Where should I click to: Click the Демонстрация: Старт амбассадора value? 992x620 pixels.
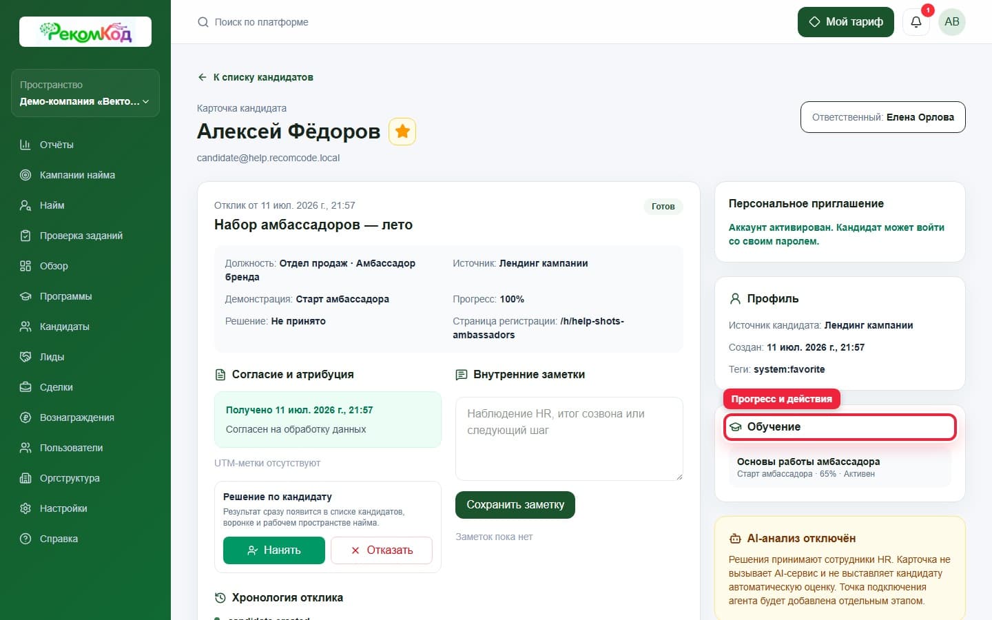click(x=342, y=299)
